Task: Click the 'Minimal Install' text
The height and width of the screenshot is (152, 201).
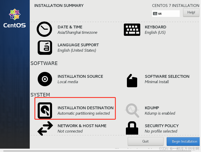Action: pos(157,82)
